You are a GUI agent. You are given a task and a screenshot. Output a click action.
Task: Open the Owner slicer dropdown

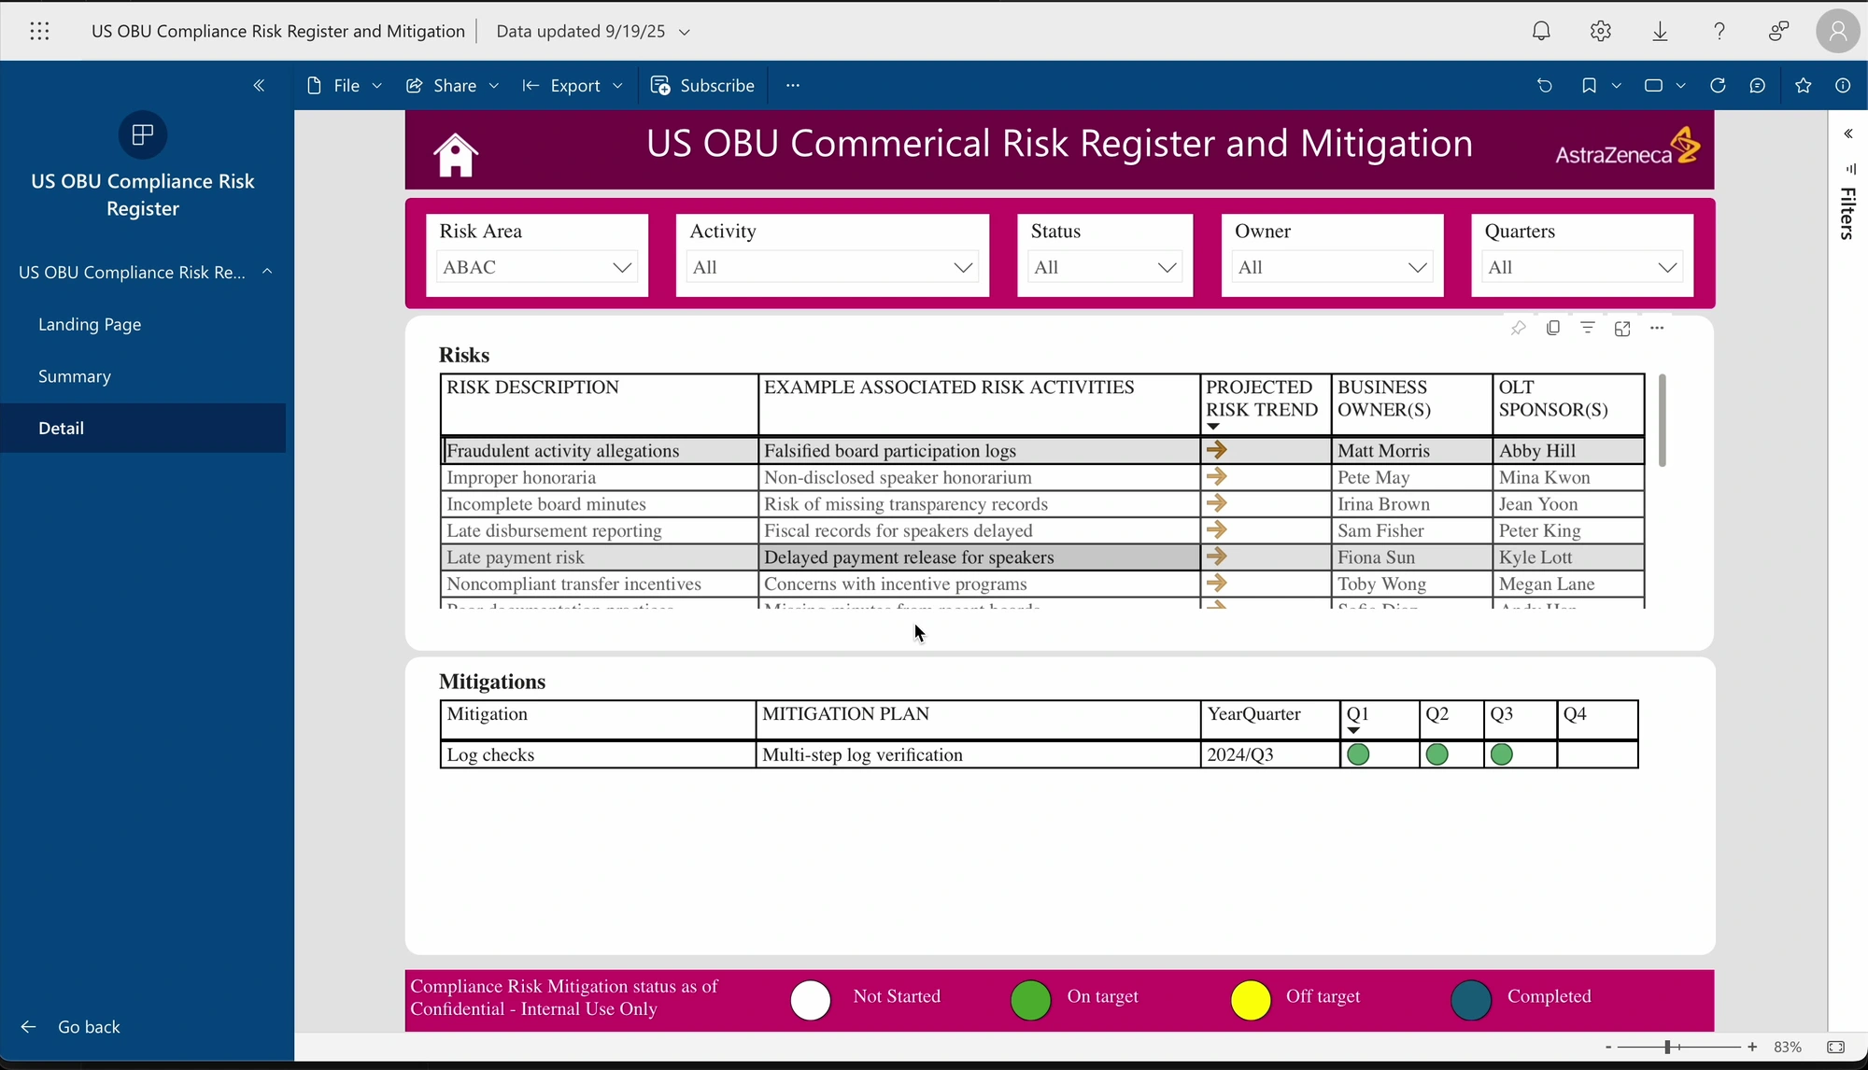(1332, 267)
